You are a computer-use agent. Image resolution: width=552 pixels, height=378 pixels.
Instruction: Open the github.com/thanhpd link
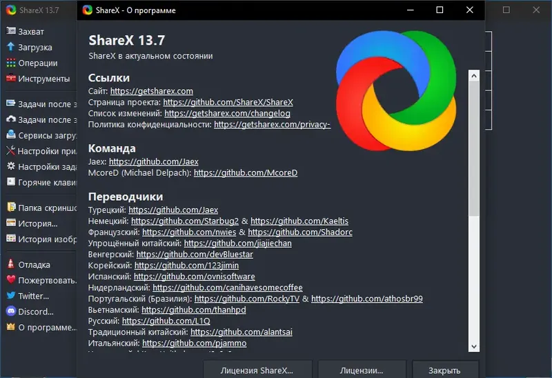coord(194,310)
